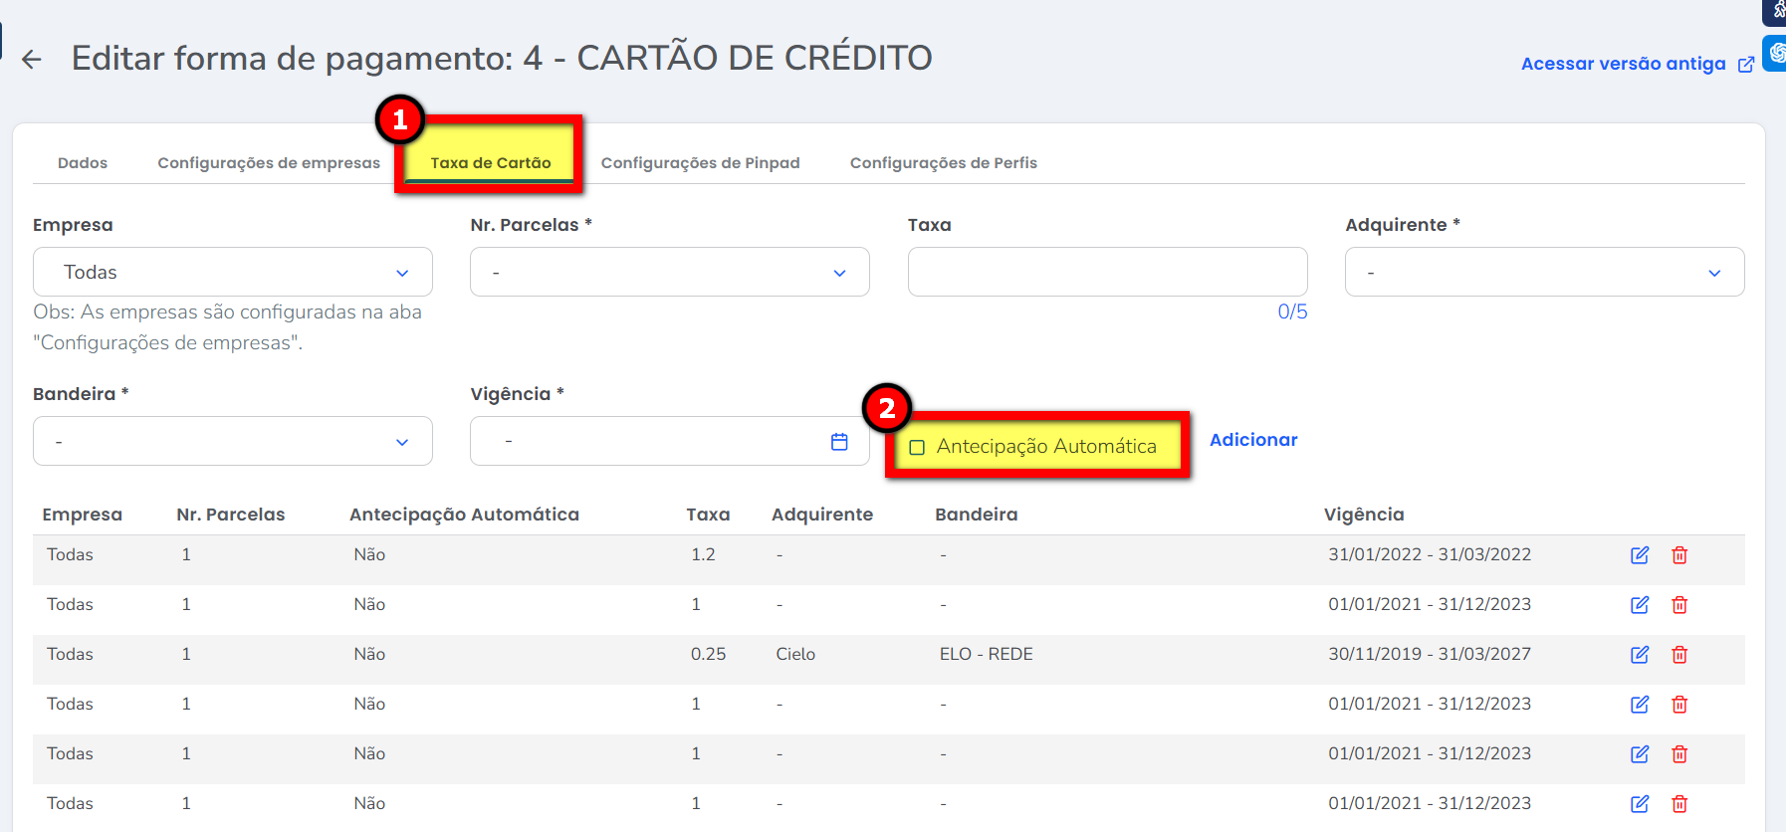
Task: Expand the Bandeira dropdown
Action: coord(232,442)
